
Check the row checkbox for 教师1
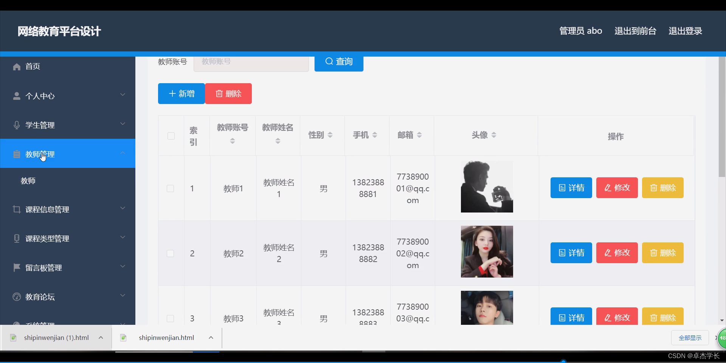[171, 188]
